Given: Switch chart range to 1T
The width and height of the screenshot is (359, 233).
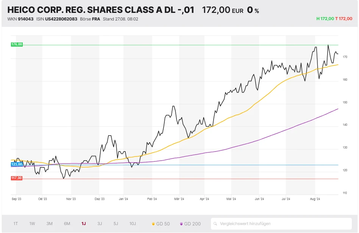Looking at the screenshot, I should pos(16,224).
